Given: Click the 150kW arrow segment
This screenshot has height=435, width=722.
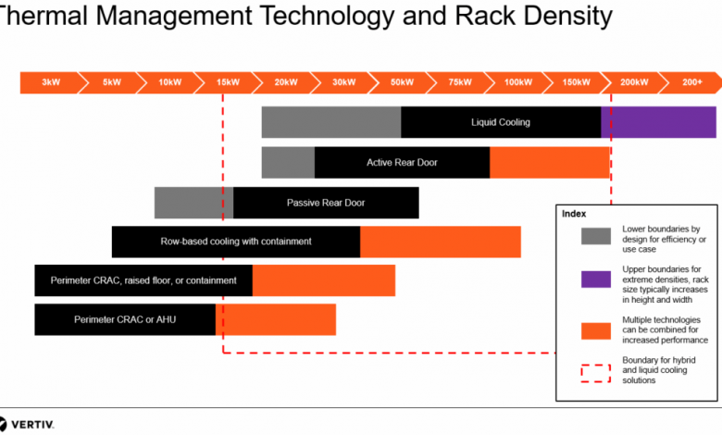Looking at the screenshot, I should click(x=576, y=83).
